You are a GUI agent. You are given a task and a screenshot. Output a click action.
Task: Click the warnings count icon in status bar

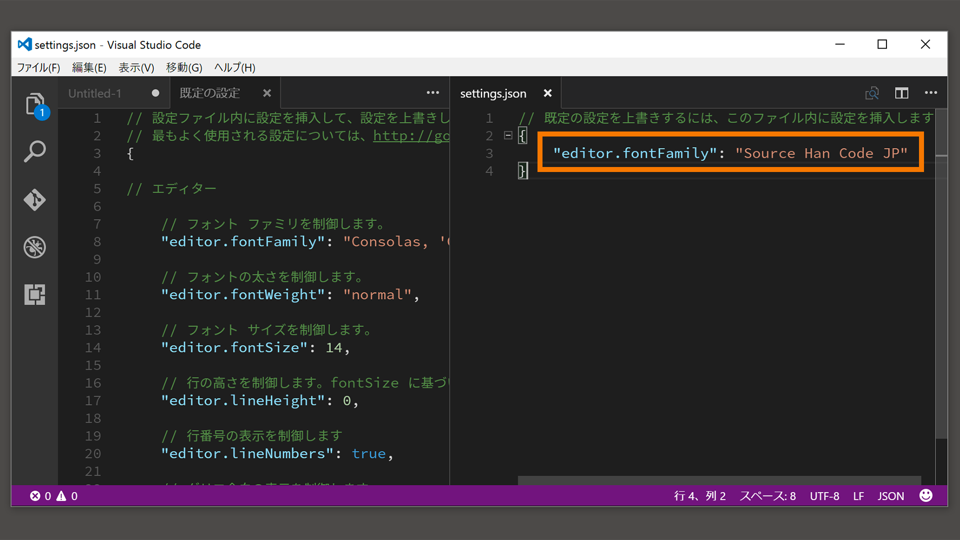tap(61, 496)
